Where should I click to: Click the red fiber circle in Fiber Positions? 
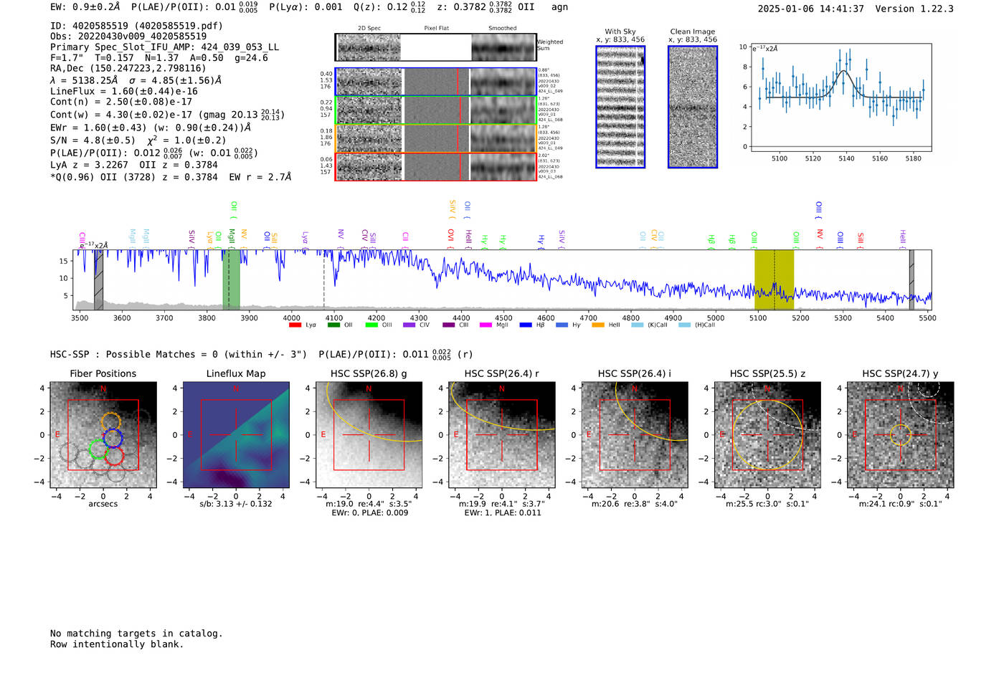(x=115, y=456)
